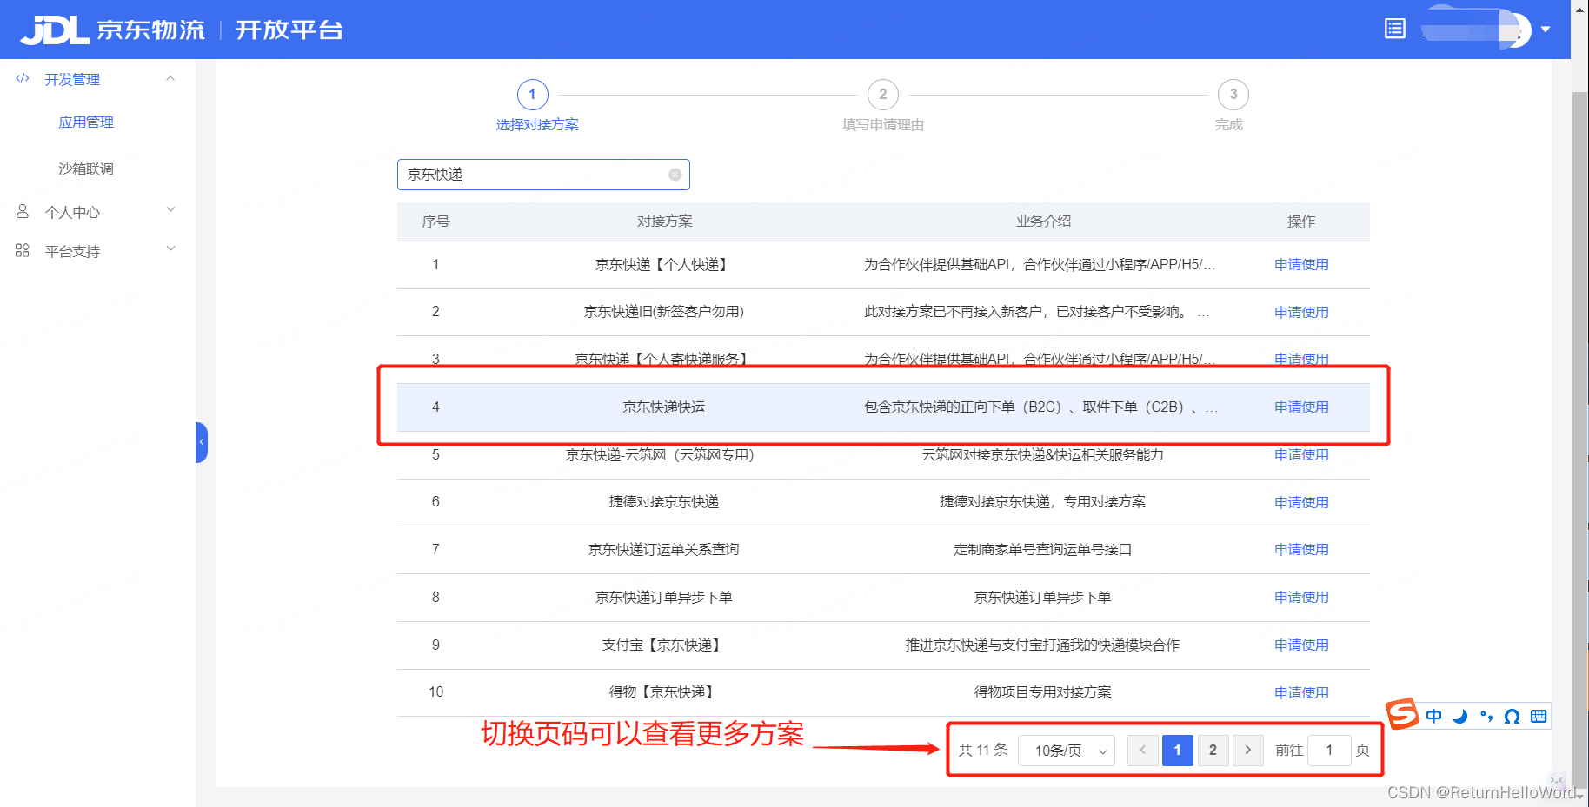Toggle Sogou punctuation mode icon

tap(1486, 717)
